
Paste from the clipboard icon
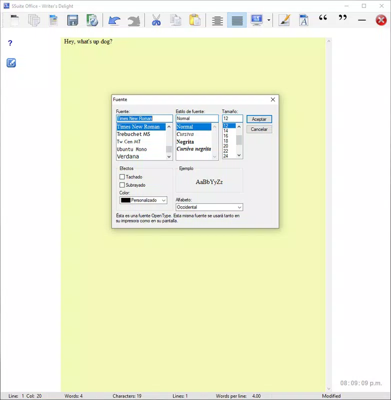[x=195, y=20]
